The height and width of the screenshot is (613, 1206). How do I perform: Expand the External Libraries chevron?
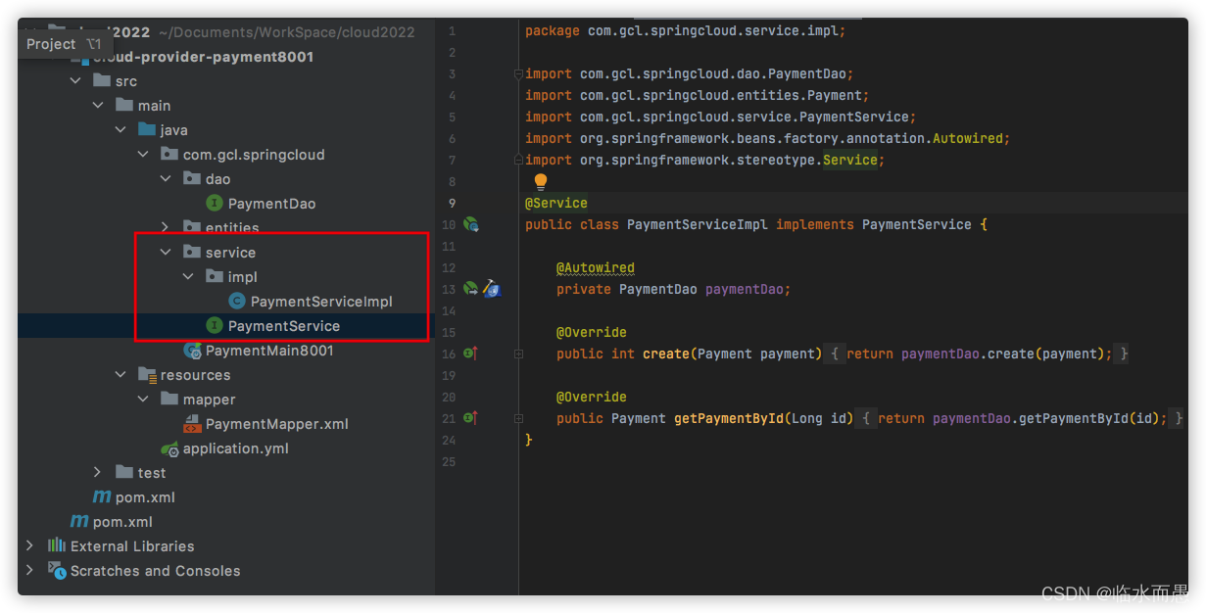[x=30, y=546]
